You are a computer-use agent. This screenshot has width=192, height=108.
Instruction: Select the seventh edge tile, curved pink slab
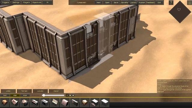click(x=65, y=103)
